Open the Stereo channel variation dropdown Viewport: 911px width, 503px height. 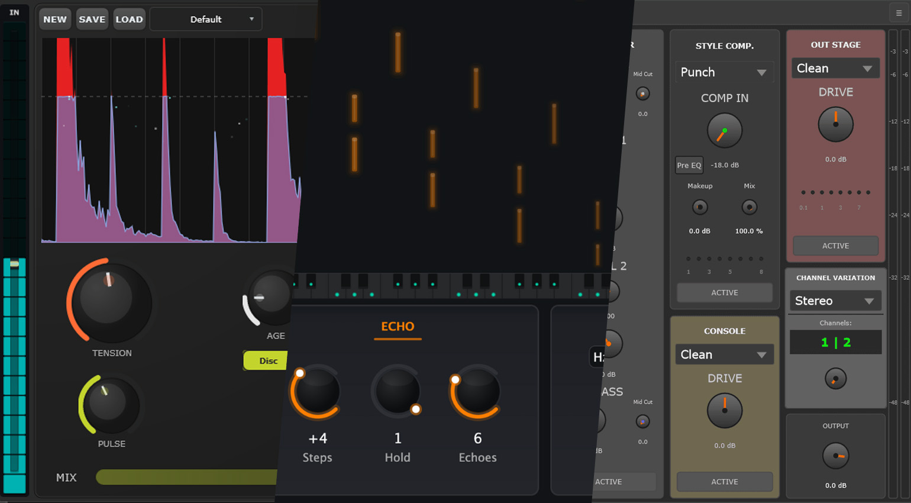click(x=835, y=301)
